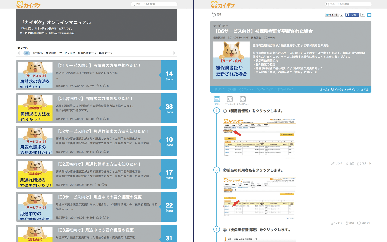This screenshot has width=387, height=242.
Task: Click comment icon on 02居宅向け card
Action: pos(103,185)
